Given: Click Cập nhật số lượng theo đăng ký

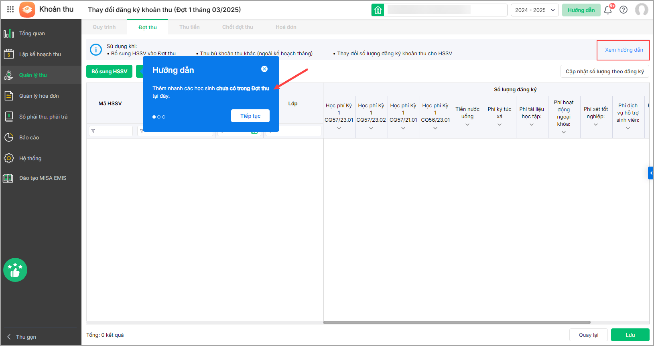Looking at the screenshot, I should point(605,71).
